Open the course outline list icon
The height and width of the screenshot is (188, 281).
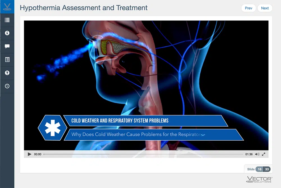coord(7,20)
